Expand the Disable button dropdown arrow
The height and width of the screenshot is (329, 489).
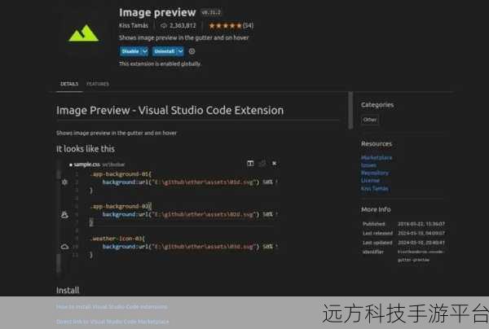[145, 51]
